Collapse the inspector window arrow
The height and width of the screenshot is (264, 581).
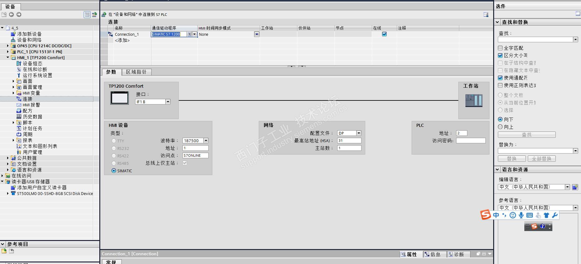pos(490,254)
